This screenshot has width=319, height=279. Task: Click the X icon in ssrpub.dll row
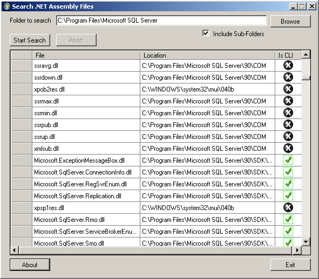[x=288, y=124]
